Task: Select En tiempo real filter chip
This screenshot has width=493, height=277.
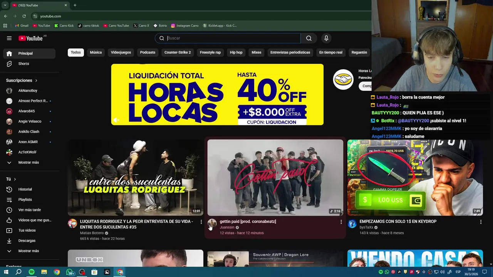Action: click(x=331, y=52)
